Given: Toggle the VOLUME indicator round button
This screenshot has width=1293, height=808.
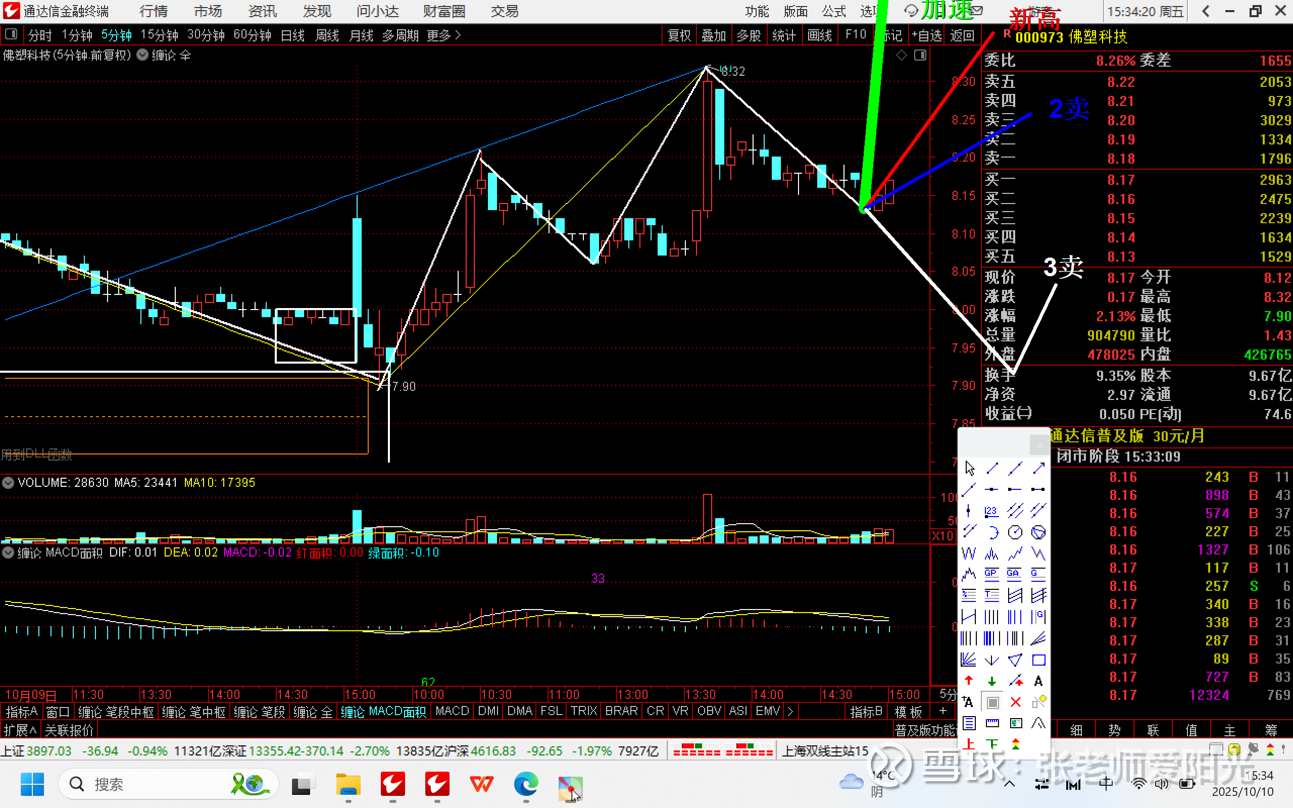Looking at the screenshot, I should point(8,483).
